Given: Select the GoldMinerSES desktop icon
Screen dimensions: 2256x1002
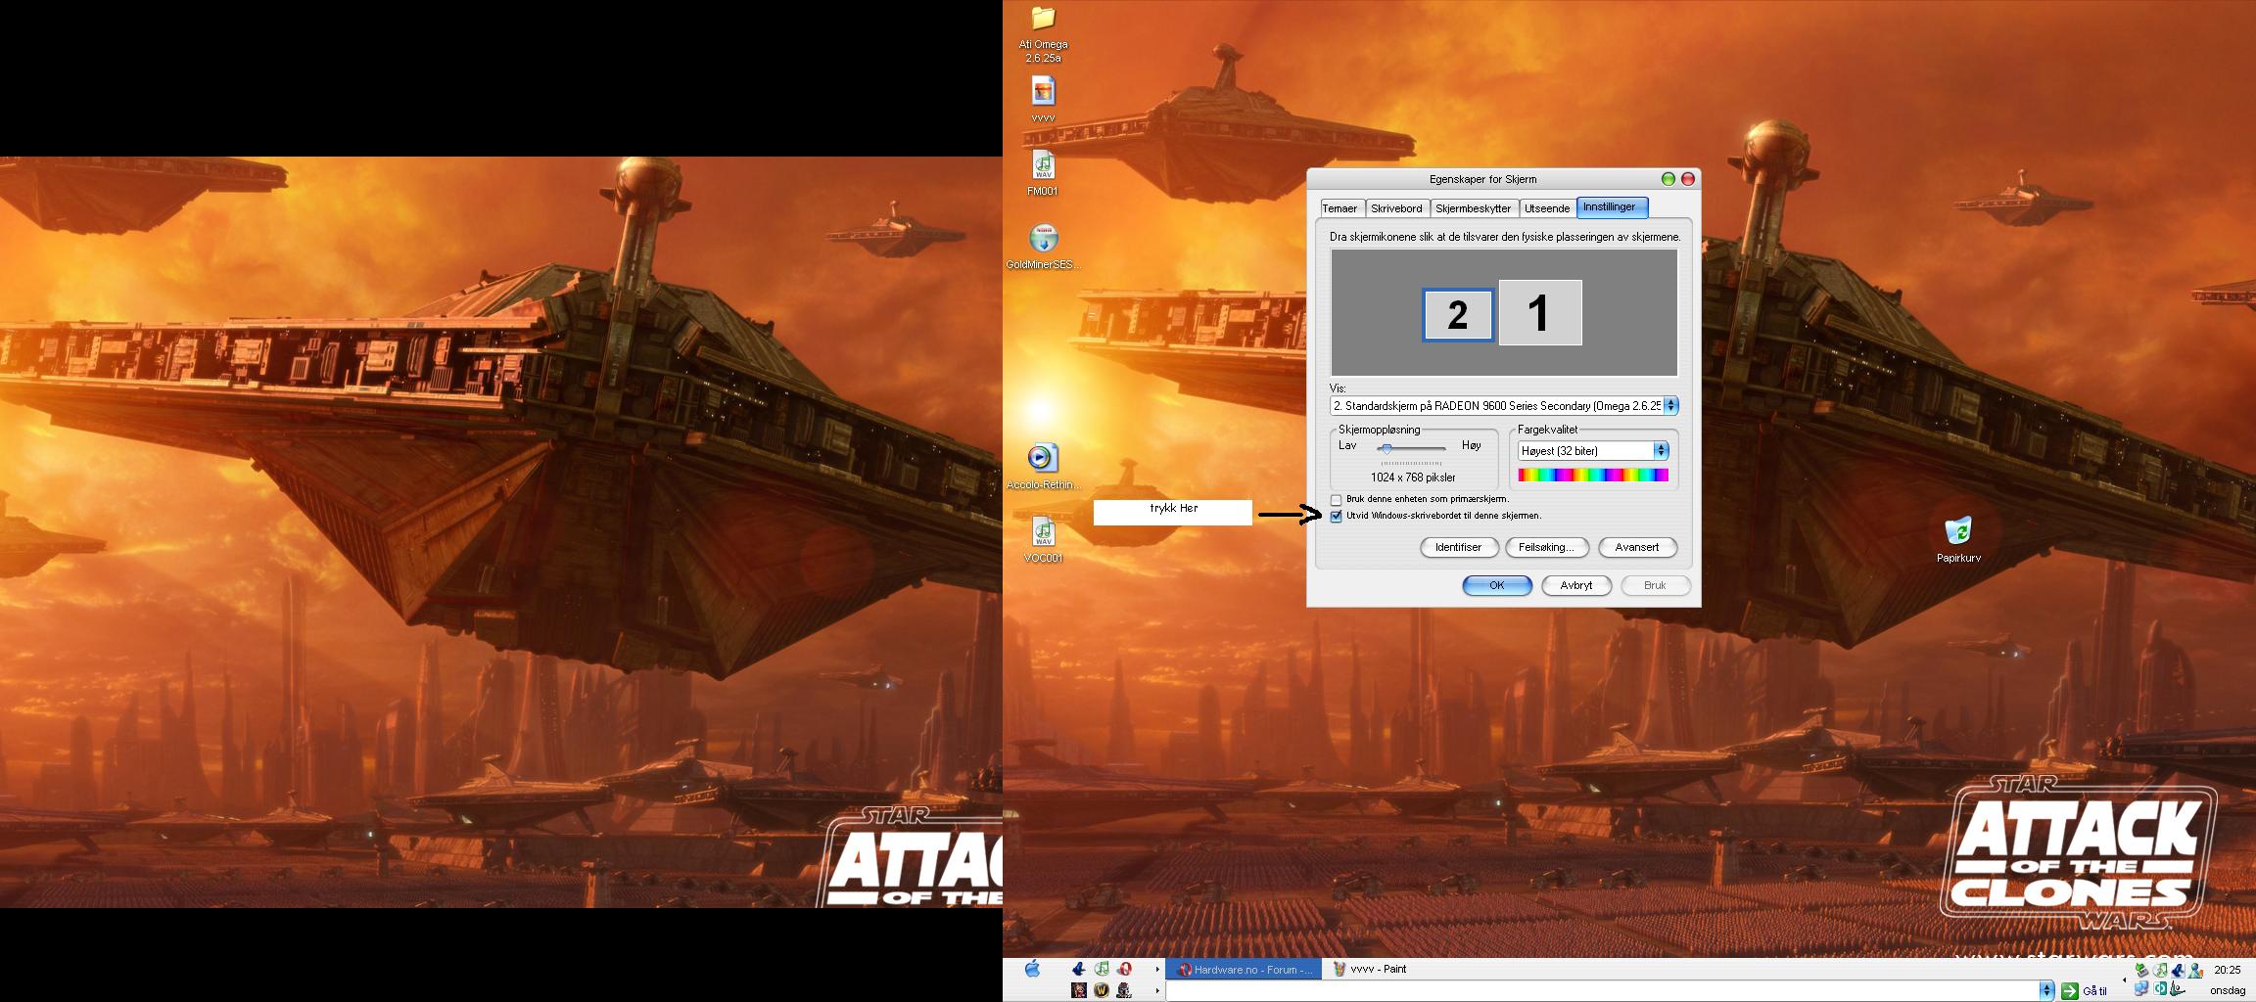Looking at the screenshot, I should pyautogui.click(x=1043, y=239).
